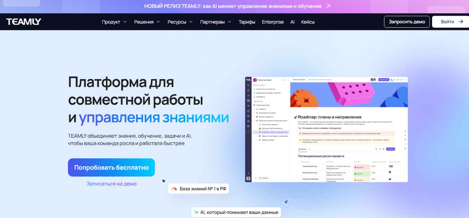Open the three-dot menu in the document toolbar
This screenshot has width=469, height=218.
pos(405,79)
